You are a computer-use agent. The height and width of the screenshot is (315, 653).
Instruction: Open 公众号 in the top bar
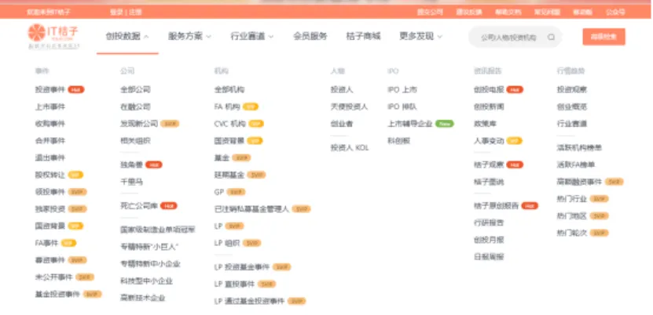pyautogui.click(x=615, y=12)
